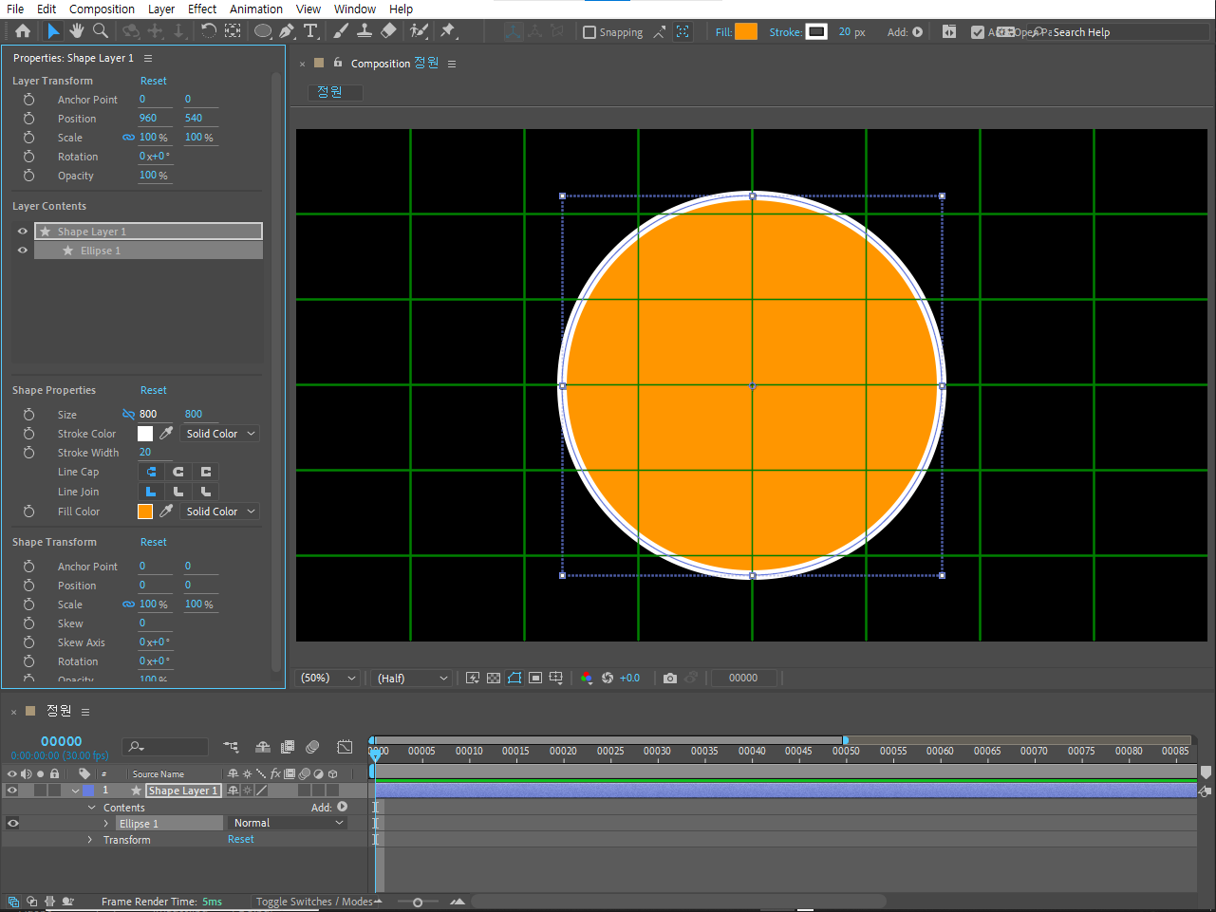Select the Round Join line join option
Image resolution: width=1216 pixels, height=912 pixels.
(178, 492)
